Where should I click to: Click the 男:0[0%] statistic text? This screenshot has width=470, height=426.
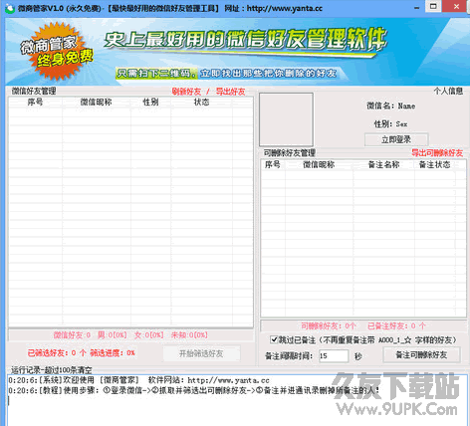point(113,335)
